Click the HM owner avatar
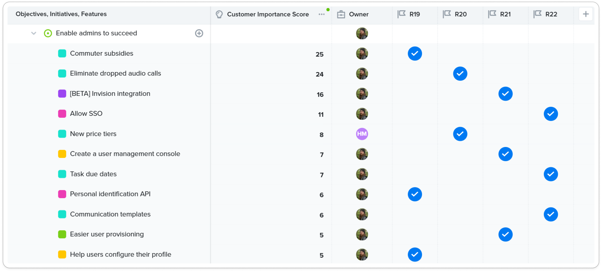602x272 pixels. [x=362, y=134]
